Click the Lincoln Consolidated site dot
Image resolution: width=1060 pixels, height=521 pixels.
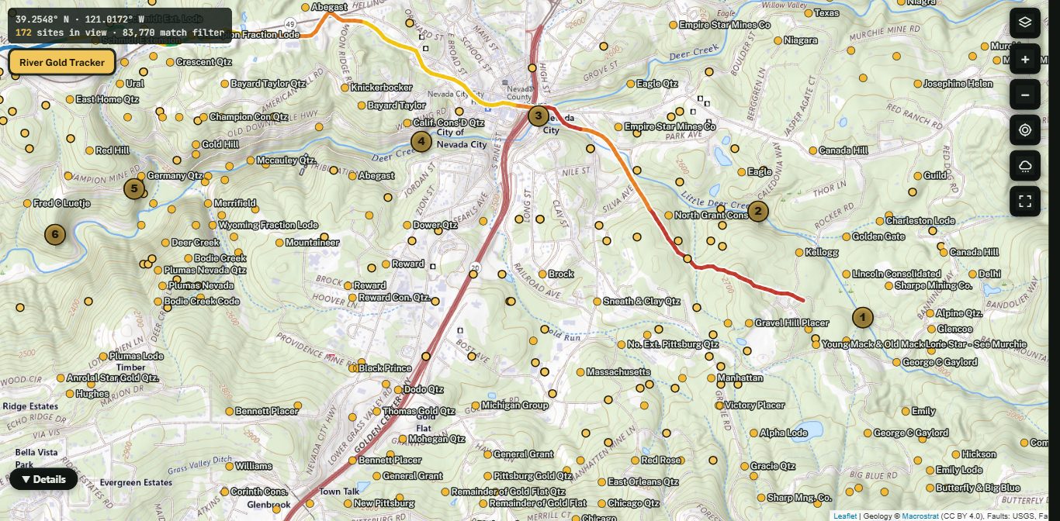click(x=847, y=274)
